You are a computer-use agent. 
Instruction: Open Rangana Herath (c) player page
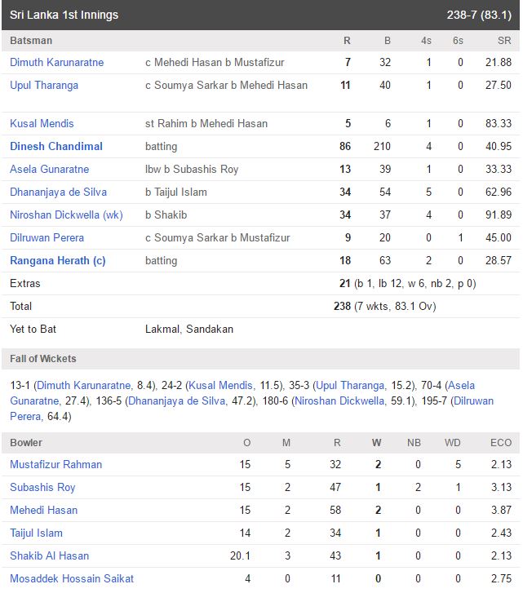(57, 260)
